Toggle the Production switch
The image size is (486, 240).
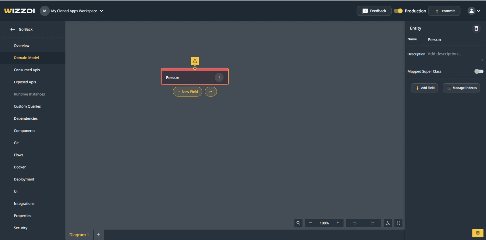click(x=398, y=11)
